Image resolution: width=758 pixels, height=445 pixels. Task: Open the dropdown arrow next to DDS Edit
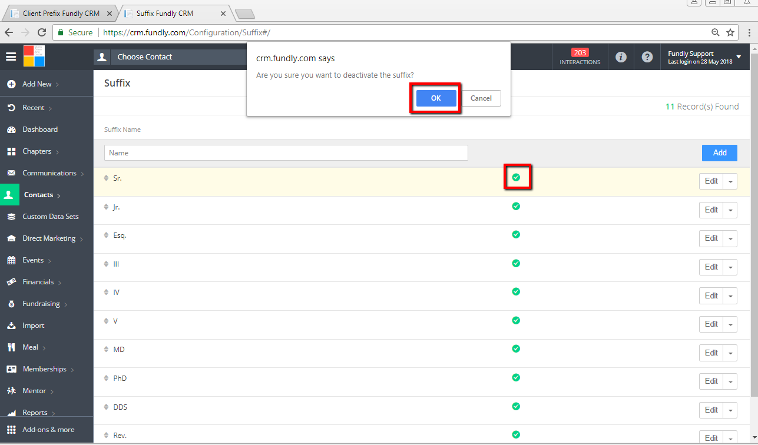[730, 410]
